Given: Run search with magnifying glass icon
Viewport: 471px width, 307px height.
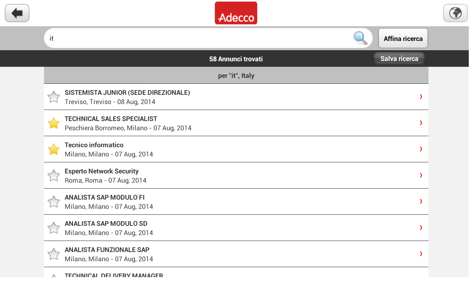Looking at the screenshot, I should (360, 38).
